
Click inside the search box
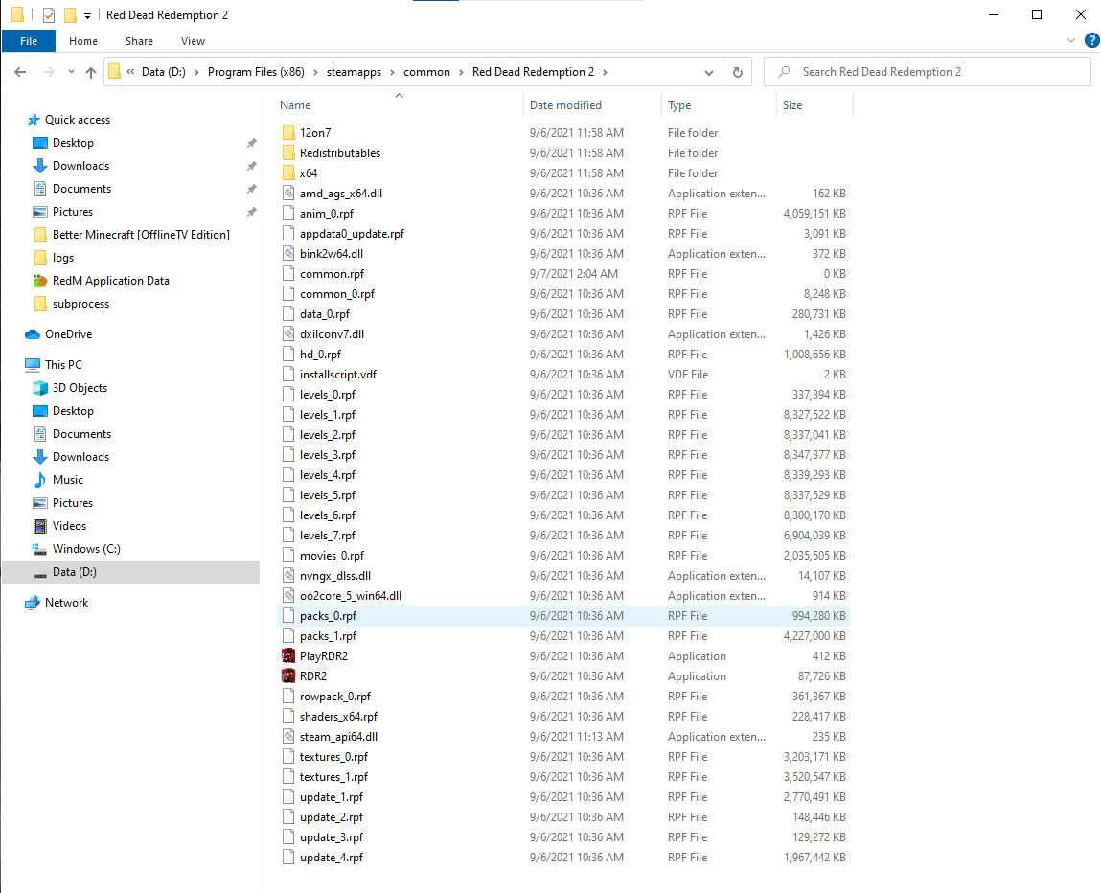click(925, 72)
